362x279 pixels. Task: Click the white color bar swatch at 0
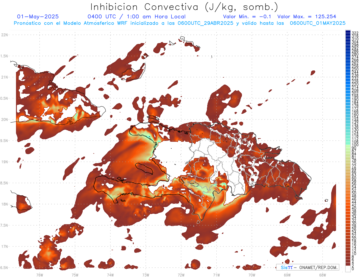point(348,269)
